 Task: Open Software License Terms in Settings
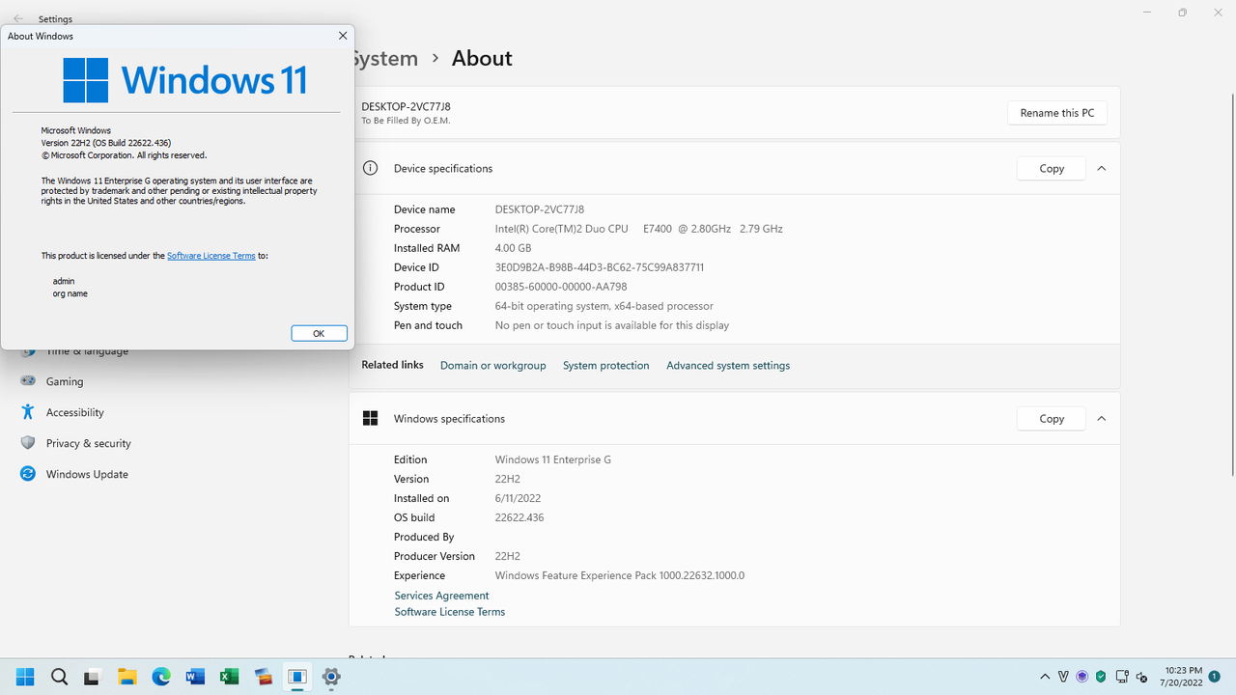[x=449, y=612]
